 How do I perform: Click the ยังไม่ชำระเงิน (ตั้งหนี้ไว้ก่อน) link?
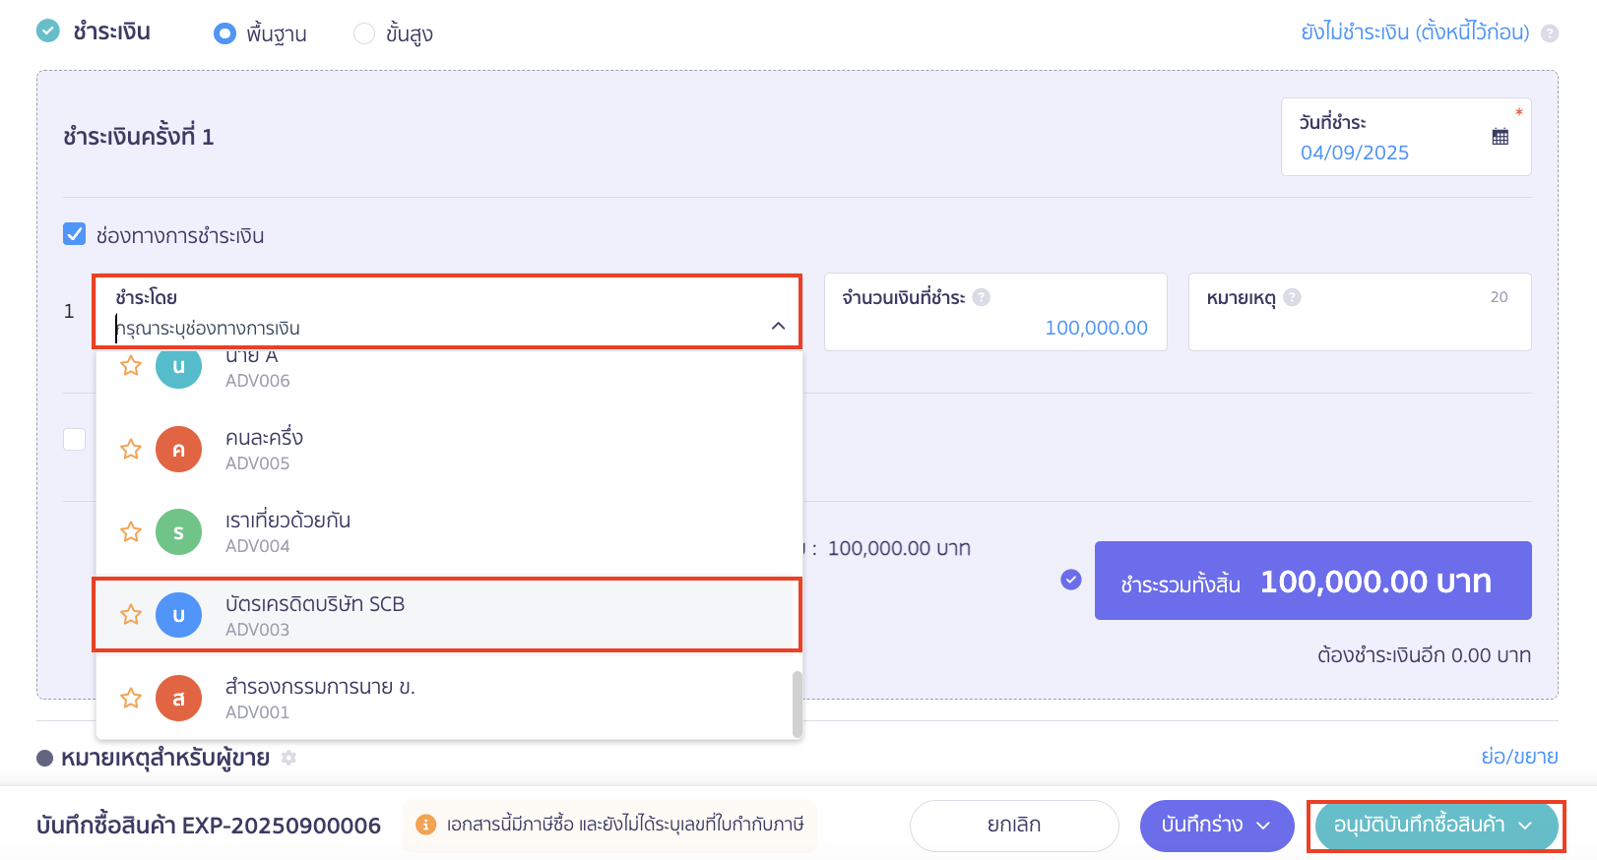pos(1415,32)
